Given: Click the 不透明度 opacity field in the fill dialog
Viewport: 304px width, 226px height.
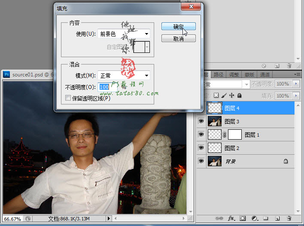Looking at the screenshot, I should [x=107, y=87].
